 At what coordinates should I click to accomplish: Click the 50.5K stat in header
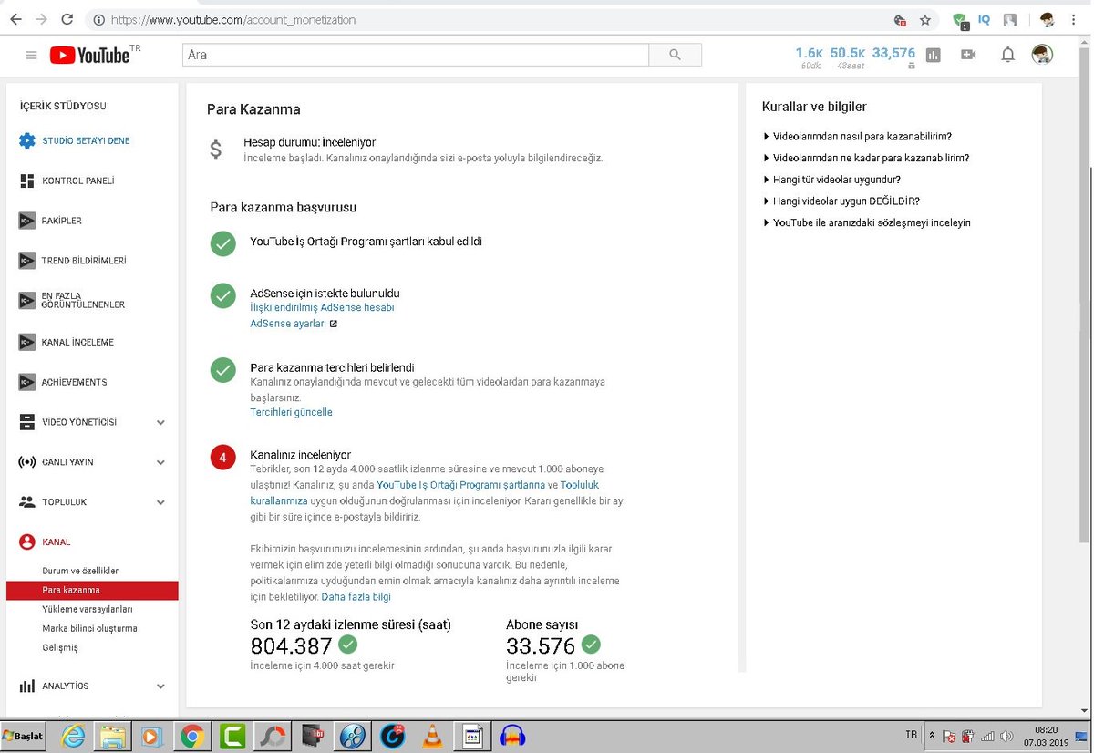(x=848, y=54)
